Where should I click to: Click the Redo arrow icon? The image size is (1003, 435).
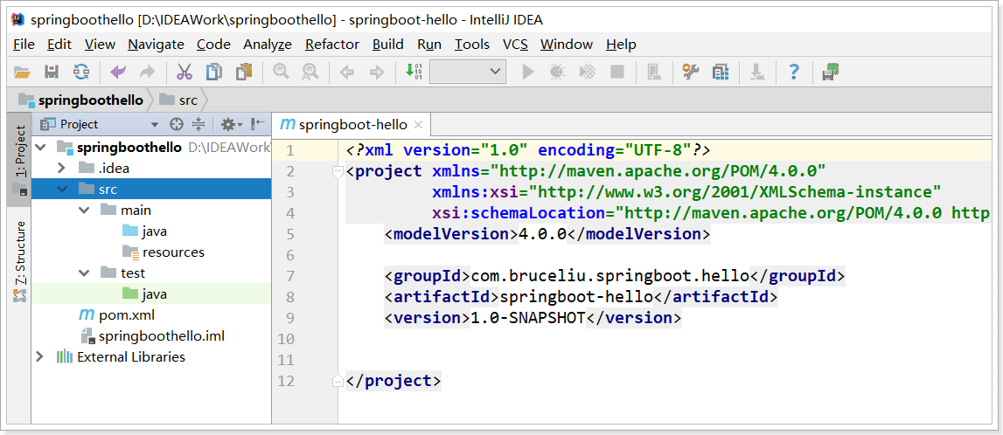point(148,72)
